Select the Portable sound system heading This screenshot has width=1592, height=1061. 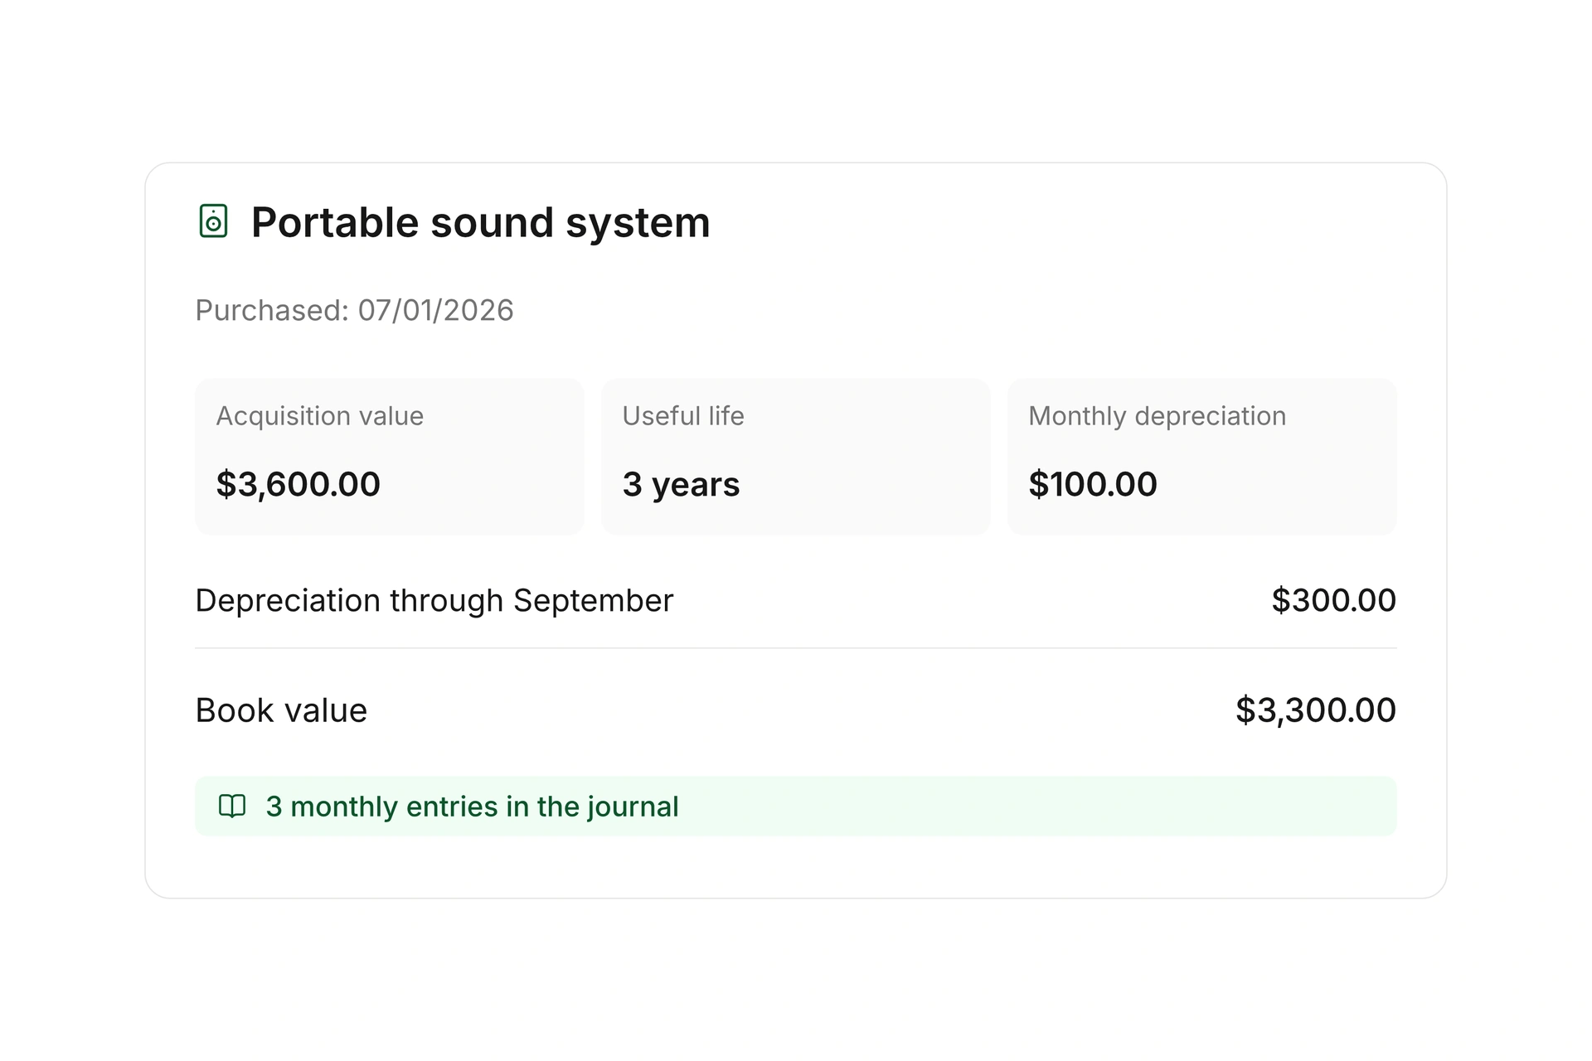point(481,222)
